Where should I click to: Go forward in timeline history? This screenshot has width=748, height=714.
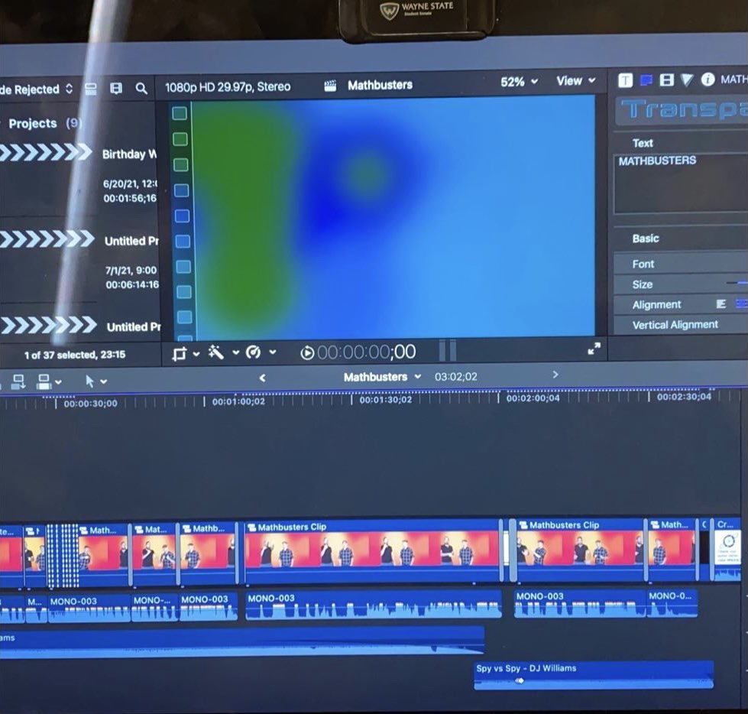point(555,375)
